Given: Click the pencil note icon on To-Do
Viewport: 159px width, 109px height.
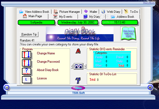Looking at the screenshot, I should 126,11.
